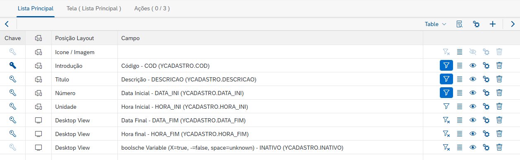
Task: Select Icone / Imagem layout cell
Action: 84,52
